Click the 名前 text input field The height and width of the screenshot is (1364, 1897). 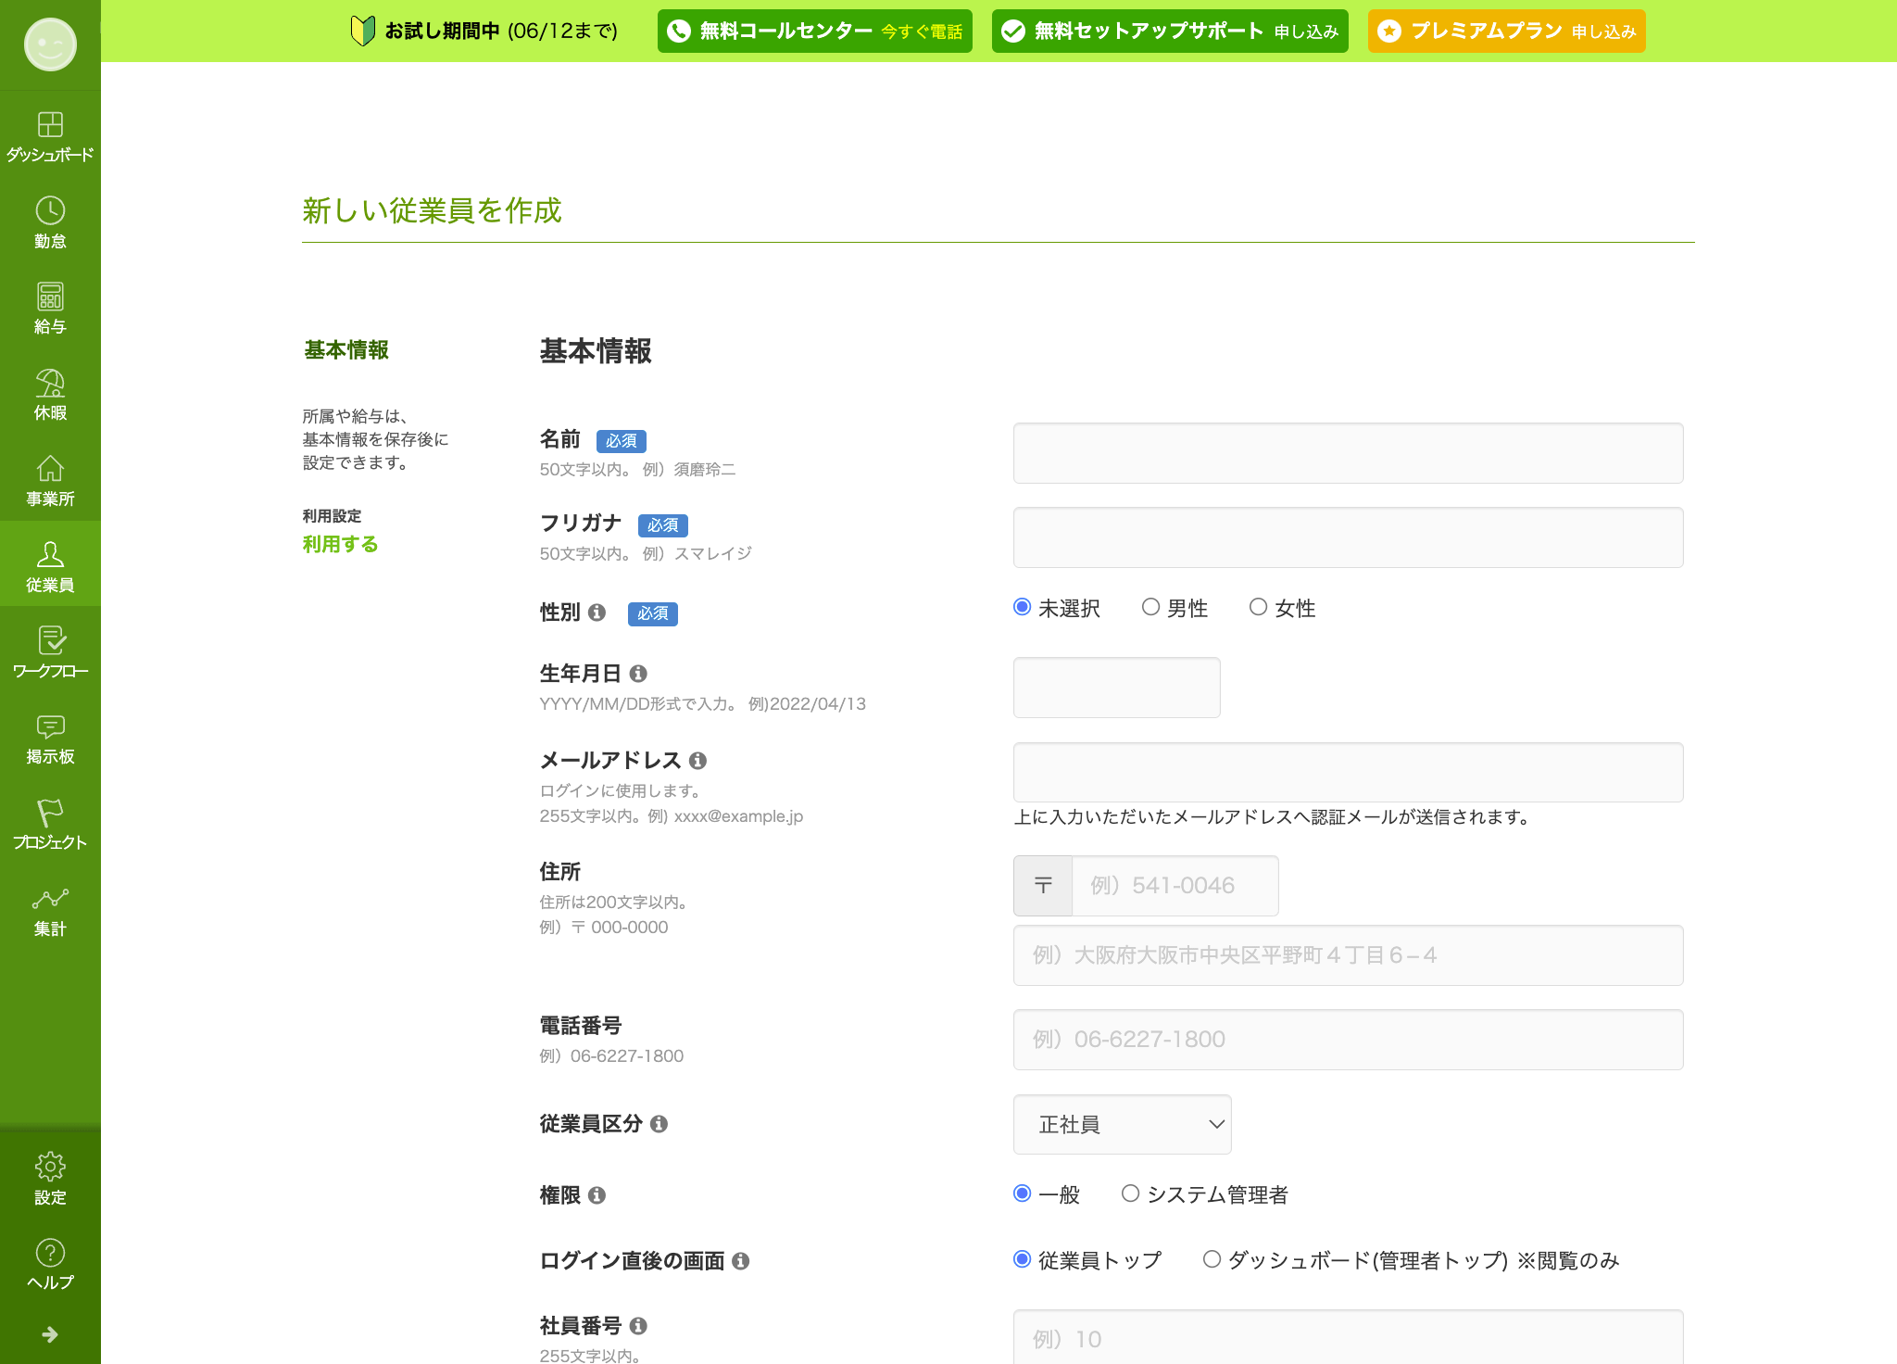point(1349,453)
